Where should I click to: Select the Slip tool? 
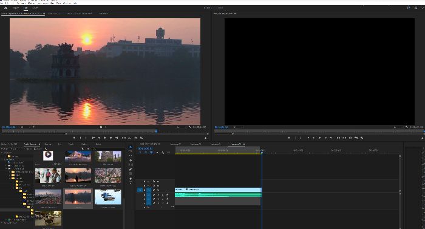[x=131, y=165]
